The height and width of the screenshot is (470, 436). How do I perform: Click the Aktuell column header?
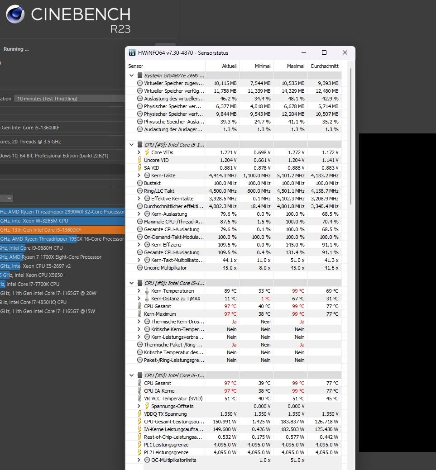(x=222, y=66)
